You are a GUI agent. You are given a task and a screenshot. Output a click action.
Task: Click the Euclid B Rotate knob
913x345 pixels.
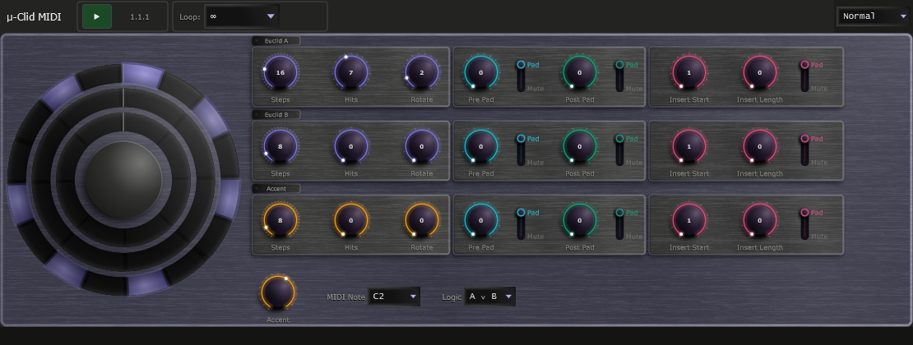[x=422, y=146]
